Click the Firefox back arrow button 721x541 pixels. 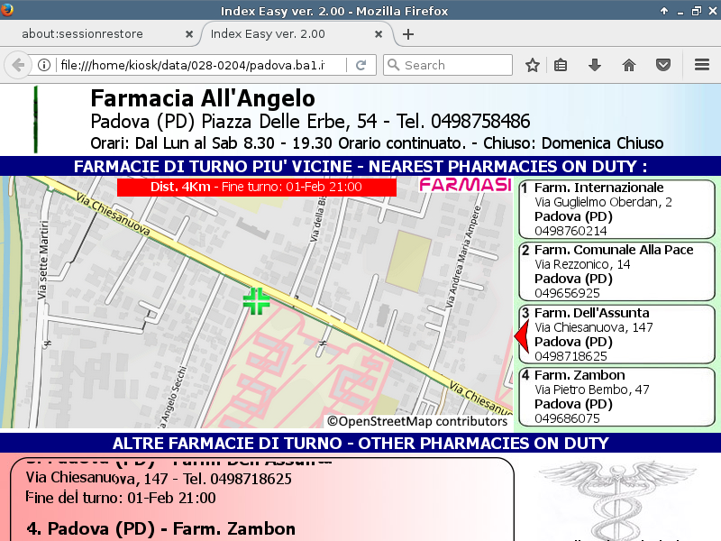(18, 65)
